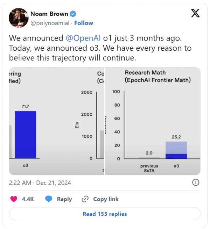Click the dark blue o3 bar in math chart
This screenshot has height=229, width=210.
click(x=176, y=156)
